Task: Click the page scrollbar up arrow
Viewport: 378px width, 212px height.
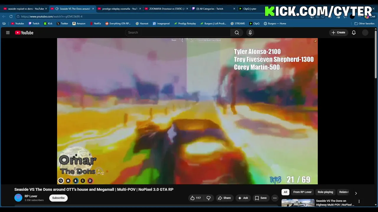Action: click(376, 29)
